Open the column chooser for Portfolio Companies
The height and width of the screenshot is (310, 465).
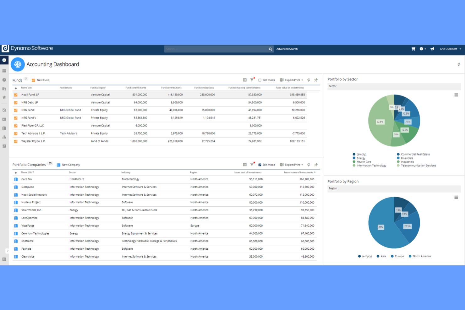click(245, 164)
